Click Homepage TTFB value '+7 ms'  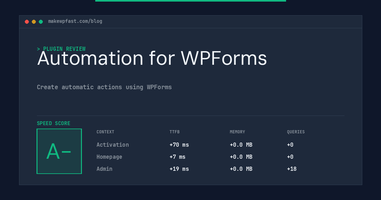point(177,157)
